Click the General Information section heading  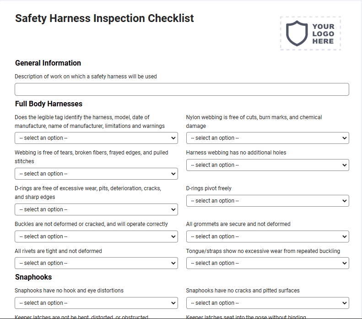click(48, 63)
